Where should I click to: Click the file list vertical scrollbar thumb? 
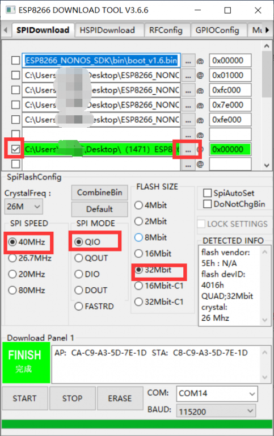point(267,74)
